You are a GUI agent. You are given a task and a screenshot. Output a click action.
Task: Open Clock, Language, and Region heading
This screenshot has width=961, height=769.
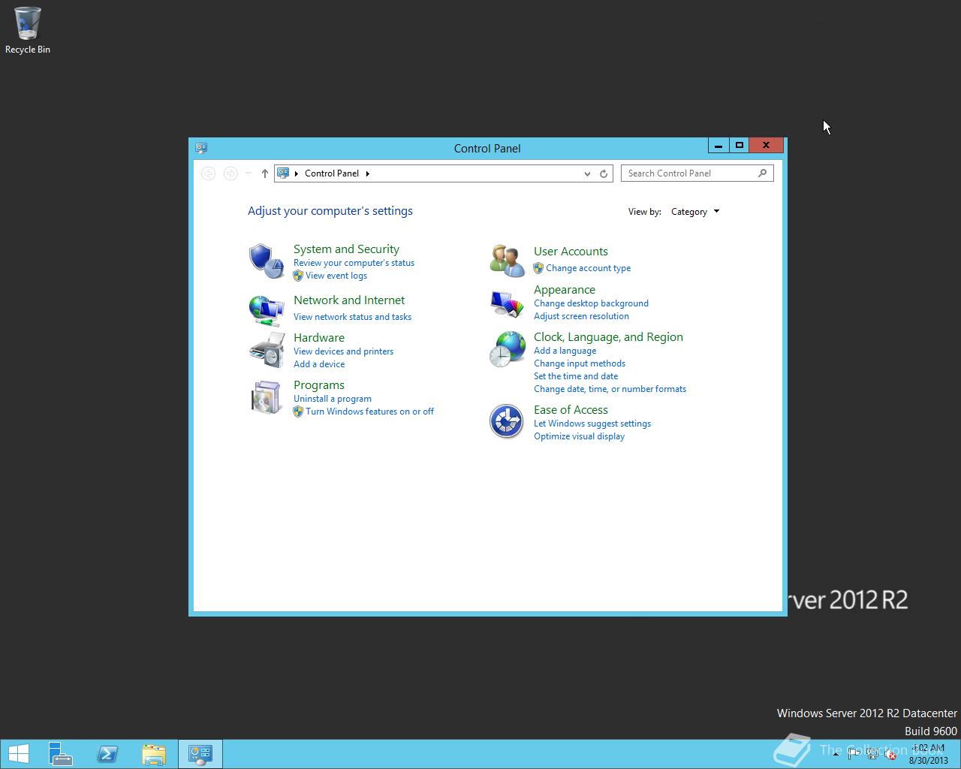click(x=608, y=337)
